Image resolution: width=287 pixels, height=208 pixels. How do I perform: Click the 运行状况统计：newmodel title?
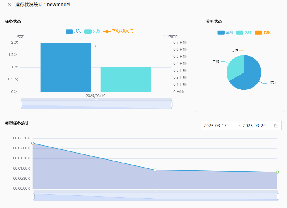tap(43, 5)
